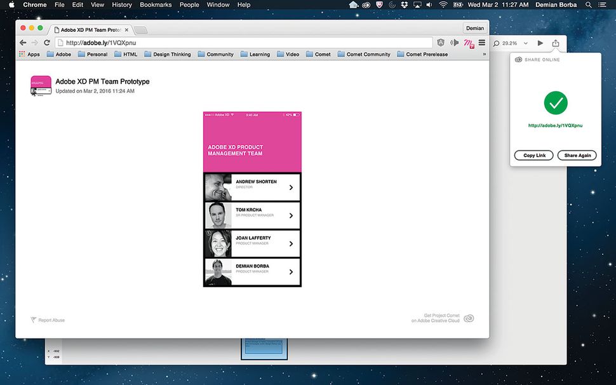Click the speaker extension icon in the Chrome toolbar
This screenshot has height=385, width=616.
point(454,43)
